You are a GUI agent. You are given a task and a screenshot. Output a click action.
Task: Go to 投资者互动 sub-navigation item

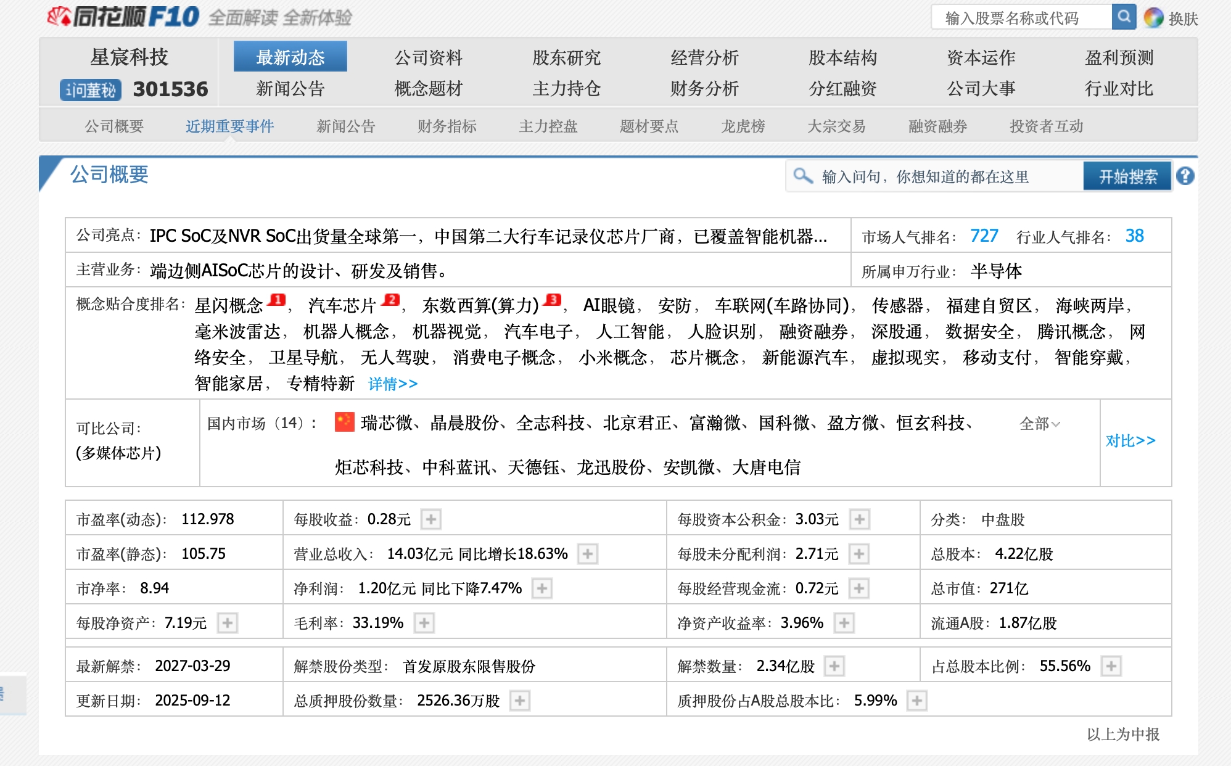click(1047, 126)
